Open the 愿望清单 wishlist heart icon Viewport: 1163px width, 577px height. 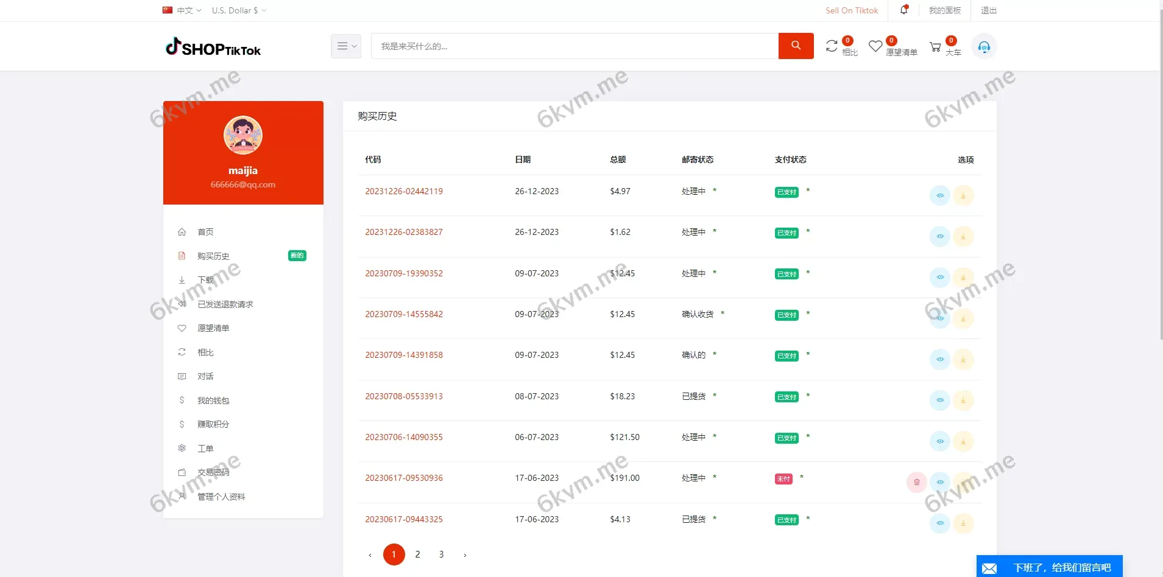coord(875,46)
